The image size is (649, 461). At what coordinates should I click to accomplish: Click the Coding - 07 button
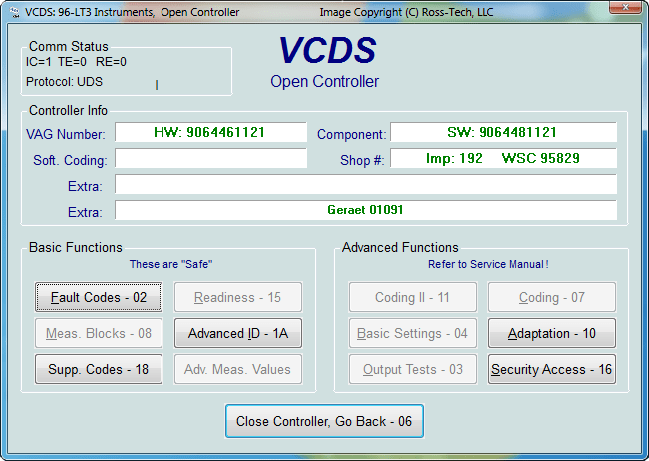551,297
